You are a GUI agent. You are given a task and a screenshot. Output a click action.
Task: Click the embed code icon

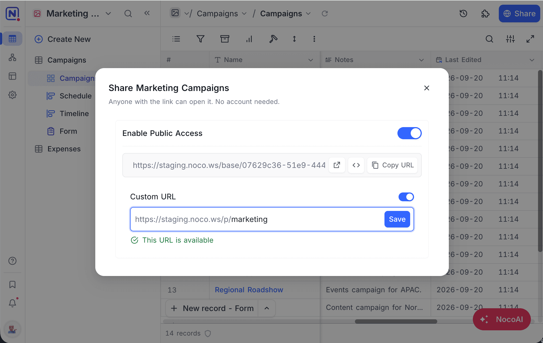coord(356,165)
